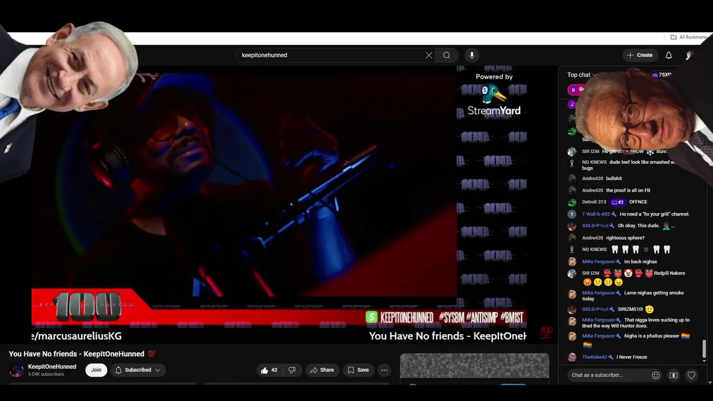Share the video
713x401 pixels.
(x=322, y=370)
